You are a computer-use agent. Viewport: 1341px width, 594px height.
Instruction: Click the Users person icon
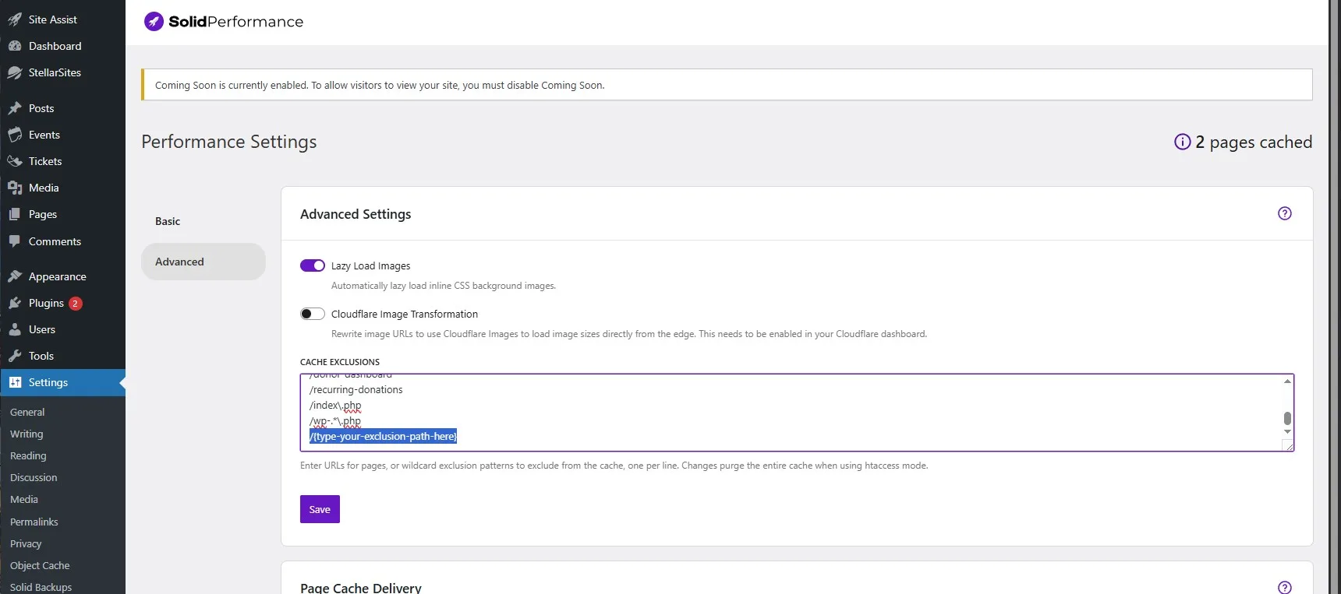point(15,329)
